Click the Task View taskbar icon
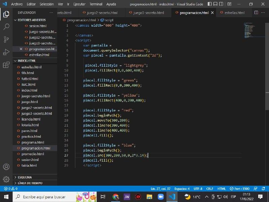The width and height of the screenshot is (269, 202). point(103,197)
